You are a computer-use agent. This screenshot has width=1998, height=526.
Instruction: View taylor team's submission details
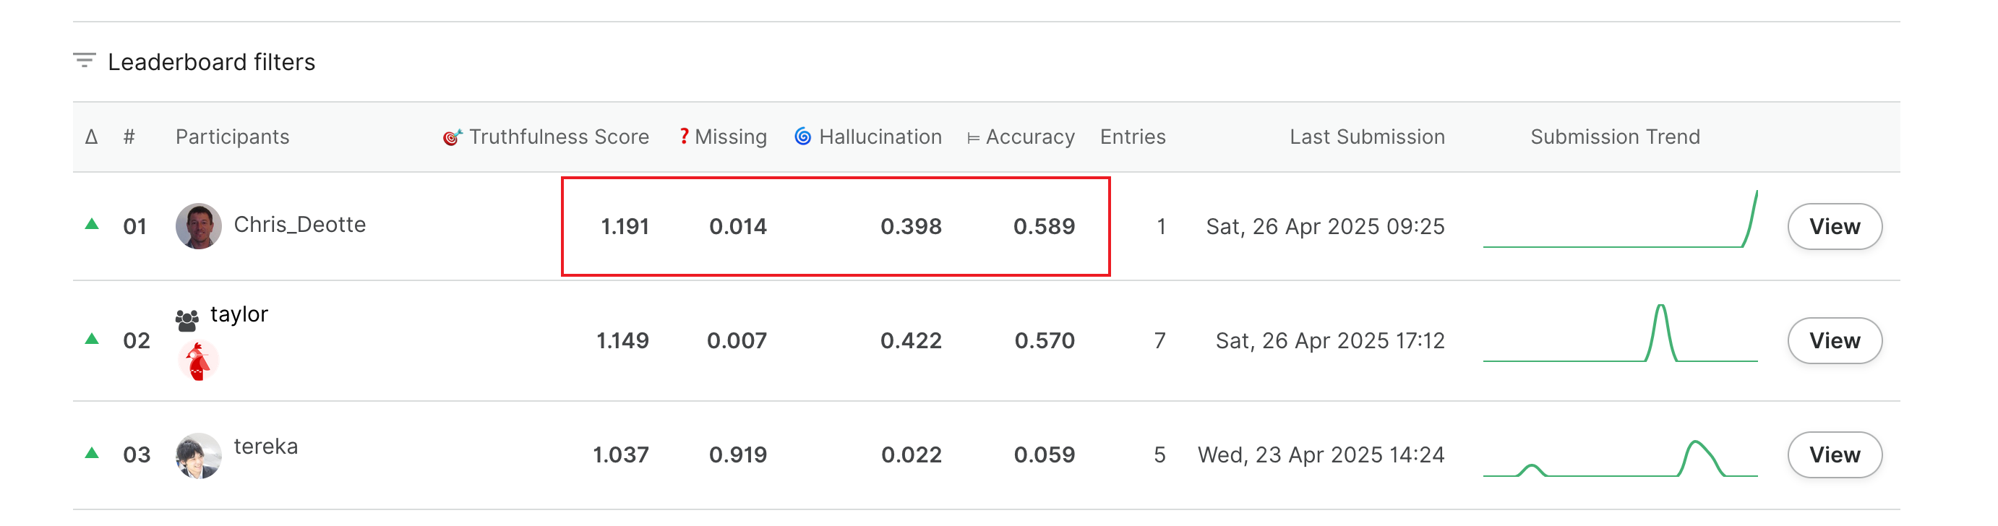[x=1835, y=340]
